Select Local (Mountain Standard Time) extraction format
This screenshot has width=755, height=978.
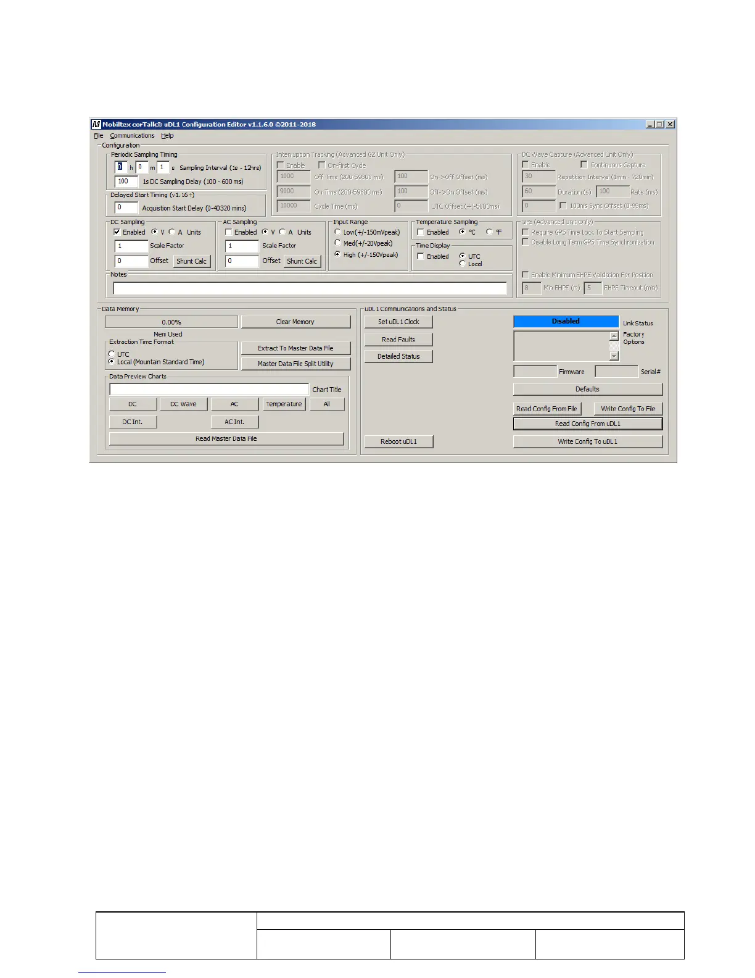pyautogui.click(x=112, y=362)
